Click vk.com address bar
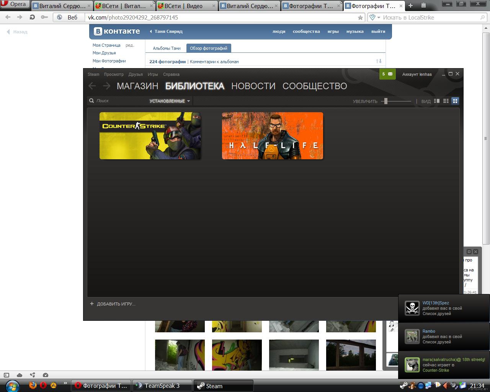The image size is (490, 392). coord(222,18)
